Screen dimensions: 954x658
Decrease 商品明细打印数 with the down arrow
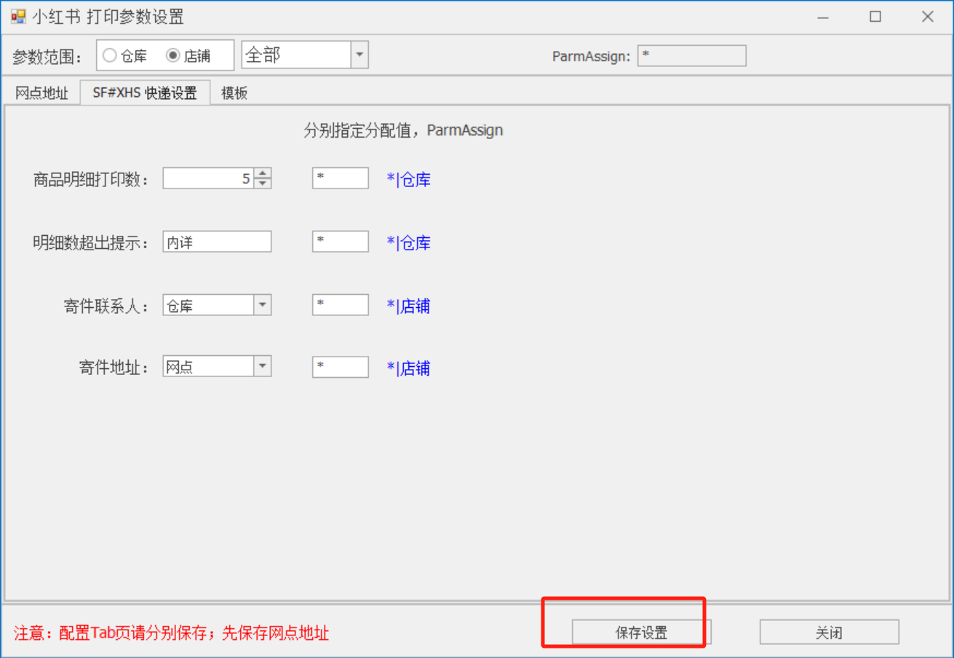(263, 183)
